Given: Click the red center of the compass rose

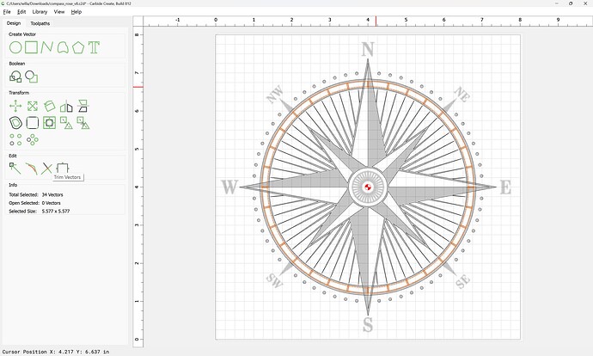Looking at the screenshot, I should 368,187.
